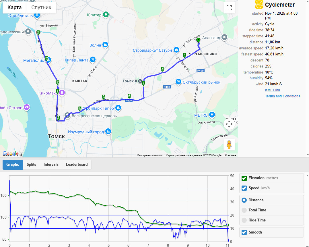The image size is (309, 247).
Task: Open Terms and Conditions link
Action: [282, 96]
